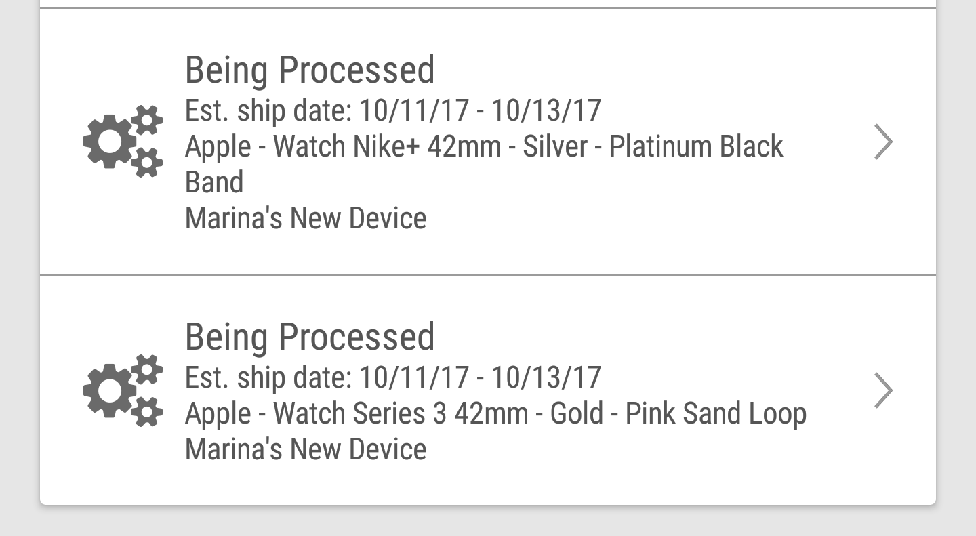Tap Marina's New Device under Nike+ watch

[x=306, y=218]
